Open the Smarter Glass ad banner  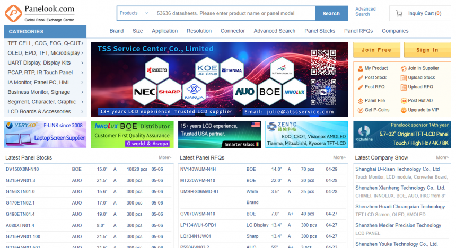(x=220, y=134)
